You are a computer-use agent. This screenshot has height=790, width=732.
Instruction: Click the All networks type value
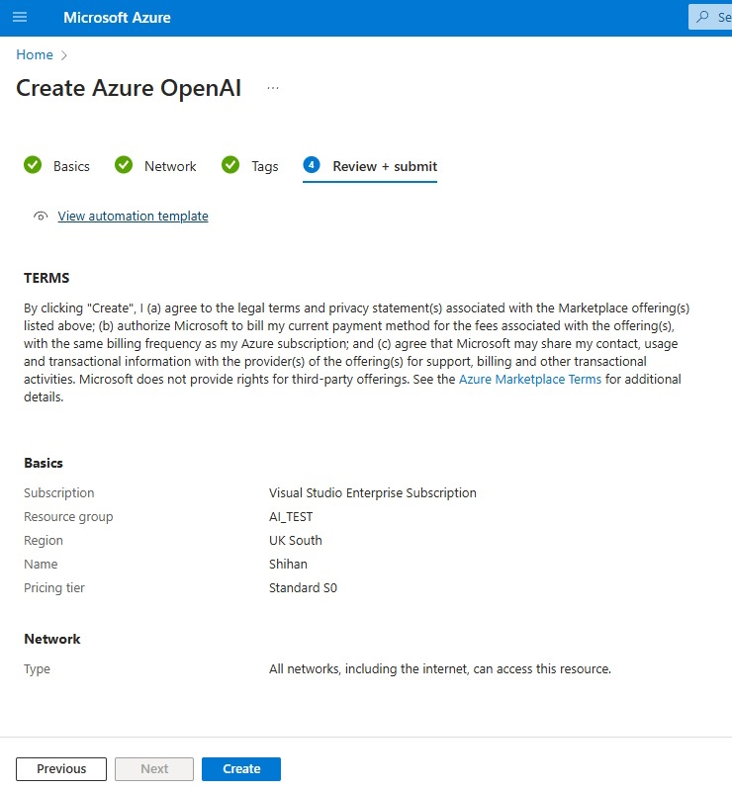(440, 669)
